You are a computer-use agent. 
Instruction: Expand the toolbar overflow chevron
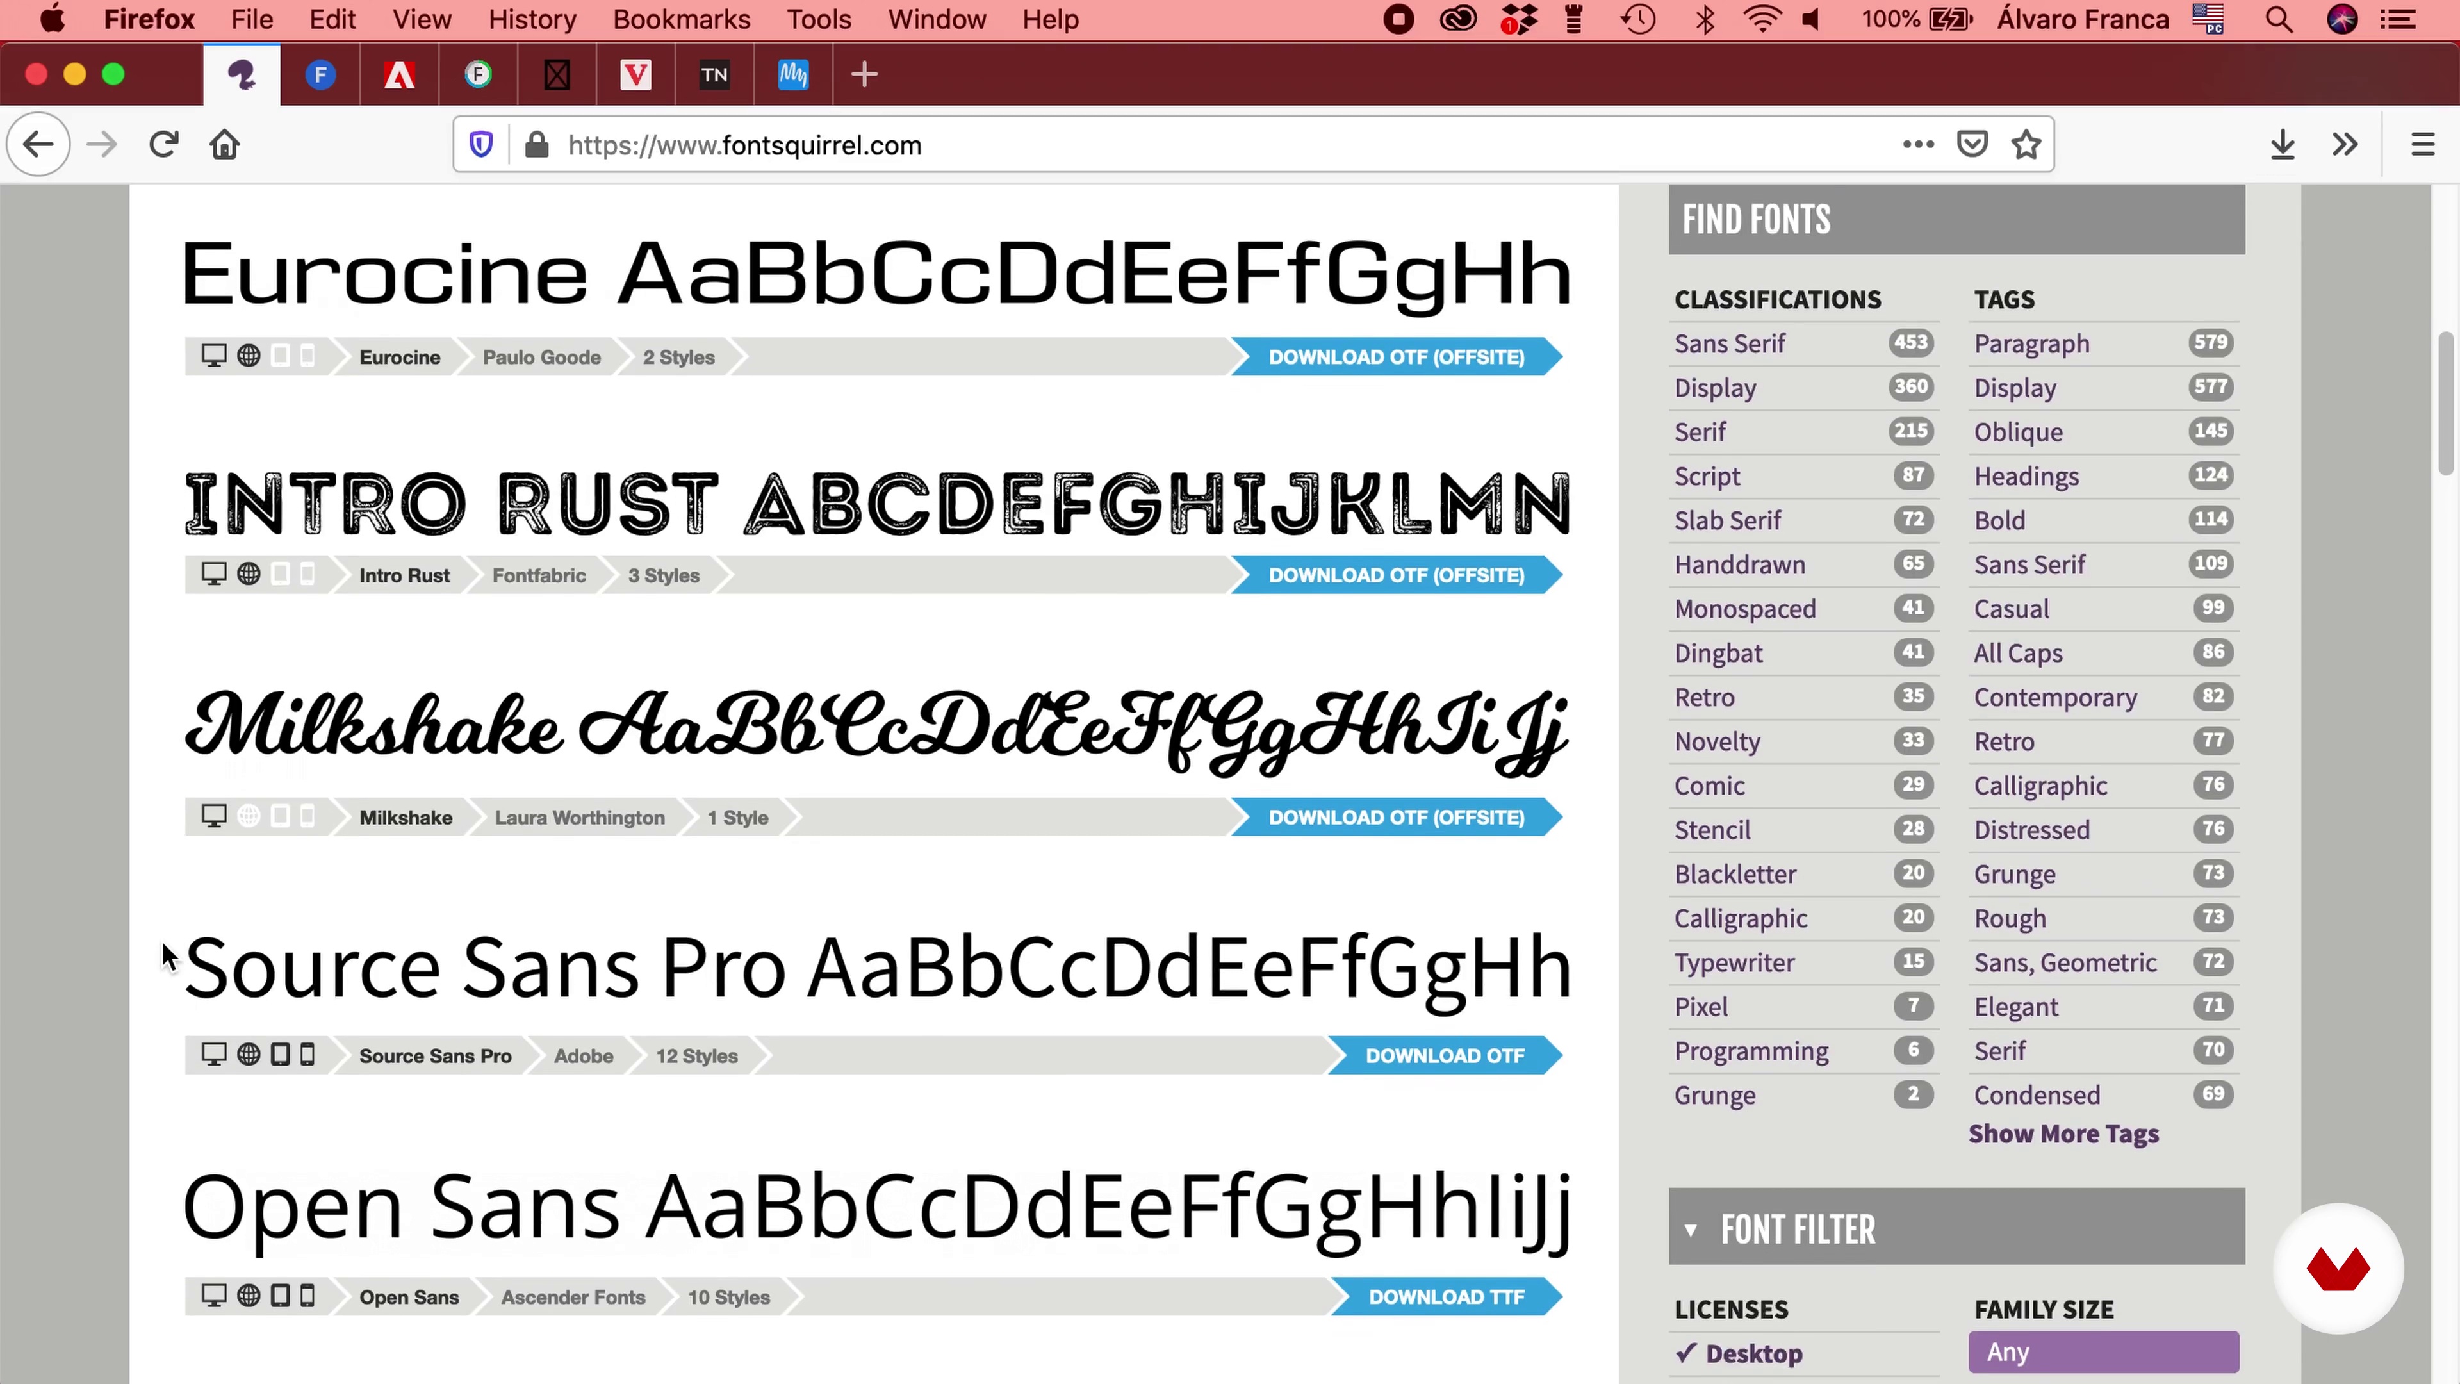pyautogui.click(x=2345, y=145)
